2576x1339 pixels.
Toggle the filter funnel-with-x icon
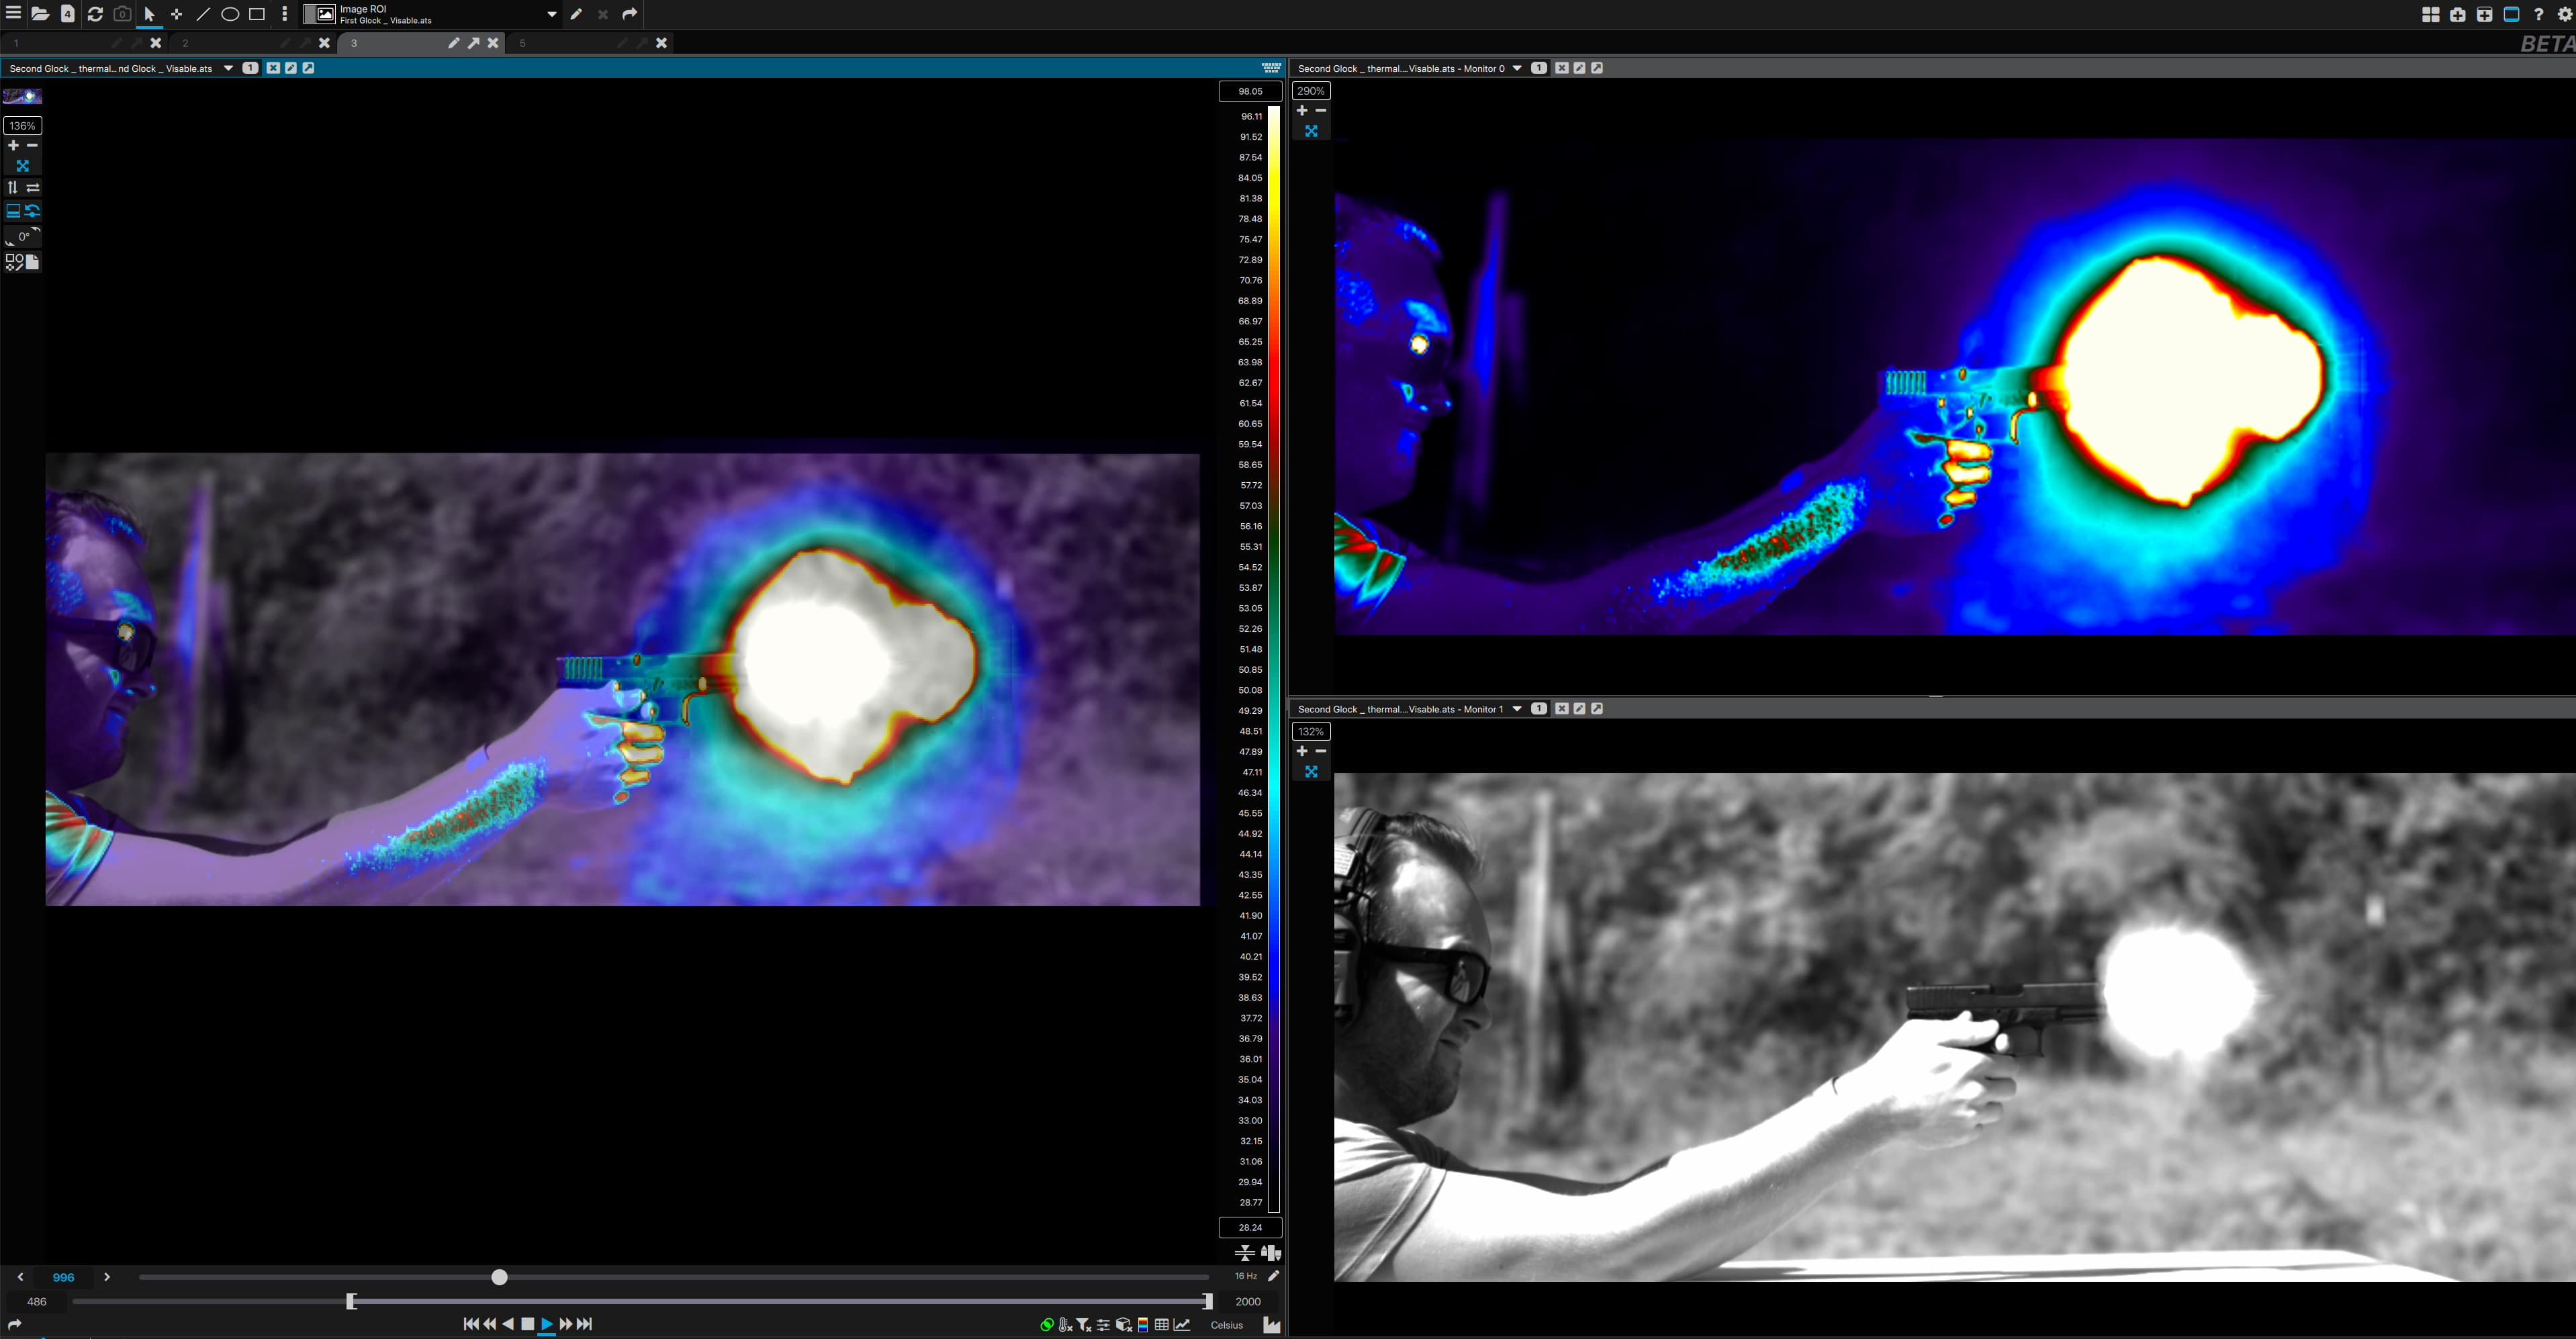(x=1084, y=1325)
